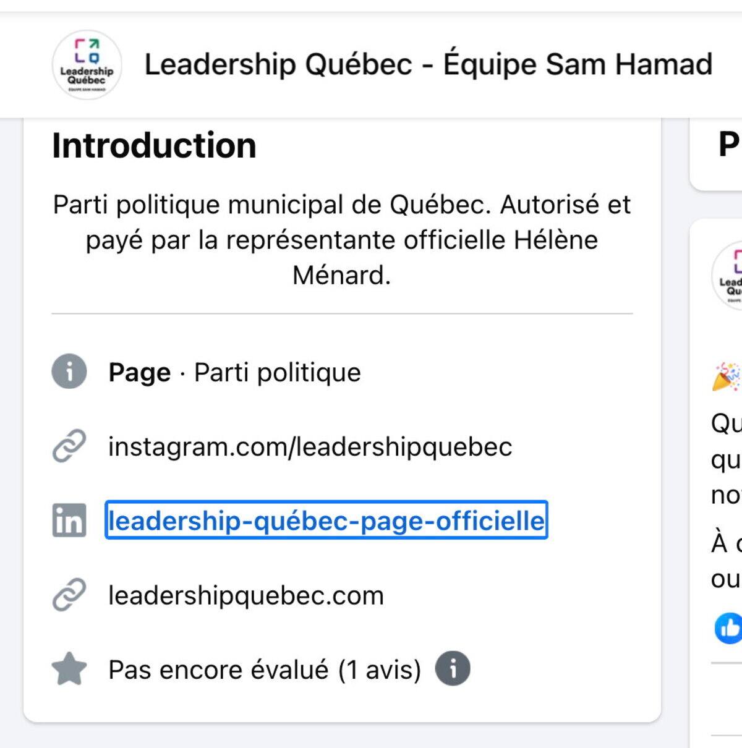This screenshot has width=742, height=748.
Task: Click the Leadership Québec logo in header
Action: click(x=87, y=65)
